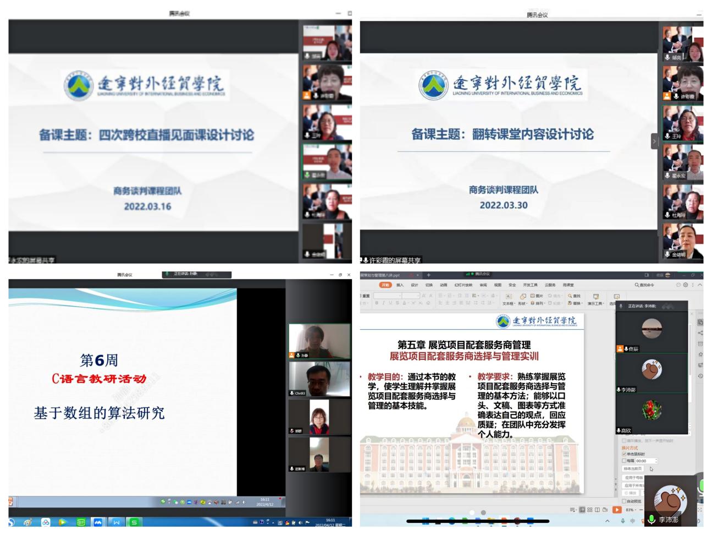Open iQiyi icon in Windows 7 taskbar
This screenshot has height=535, width=712.
pyautogui.click(x=81, y=522)
